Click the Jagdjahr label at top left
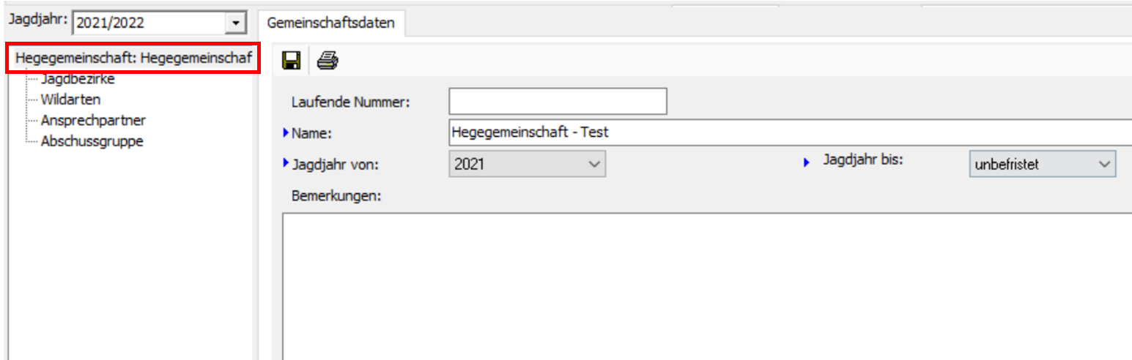Image resolution: width=1132 pixels, height=360 pixels. click(37, 20)
